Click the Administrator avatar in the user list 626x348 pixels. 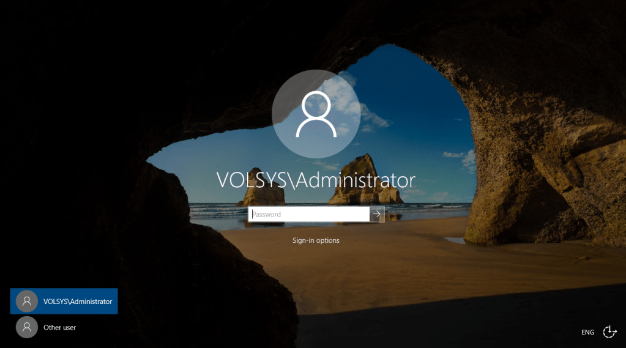click(x=27, y=302)
